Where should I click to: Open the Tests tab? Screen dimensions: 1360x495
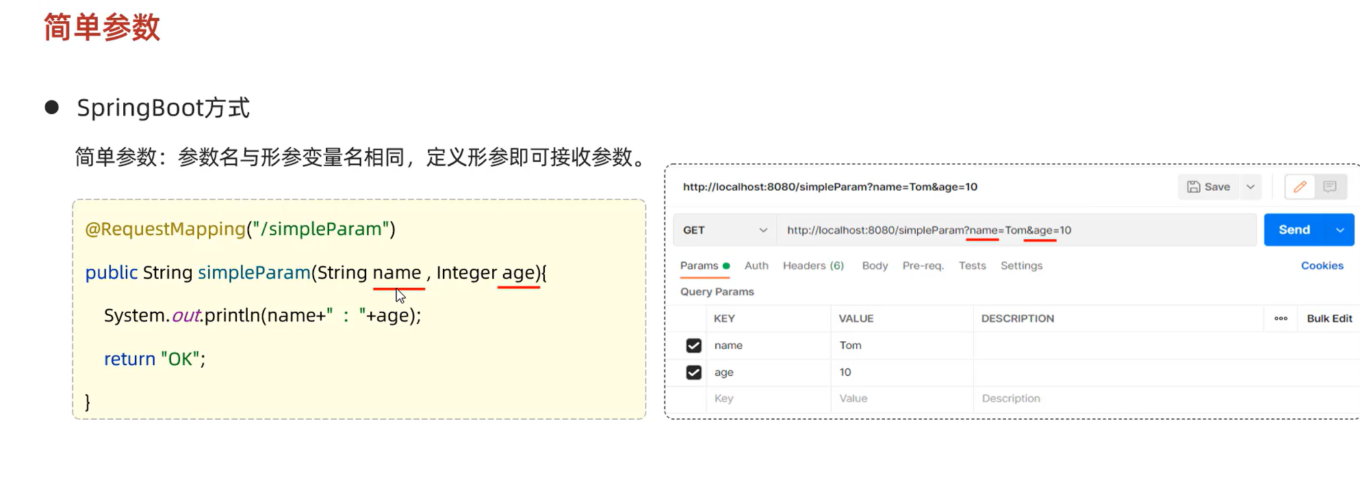(972, 266)
